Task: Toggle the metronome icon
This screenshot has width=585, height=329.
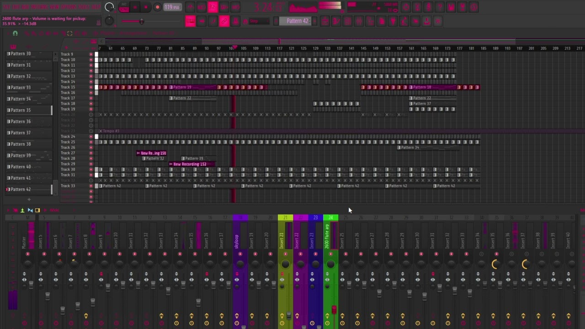Action: (x=190, y=7)
